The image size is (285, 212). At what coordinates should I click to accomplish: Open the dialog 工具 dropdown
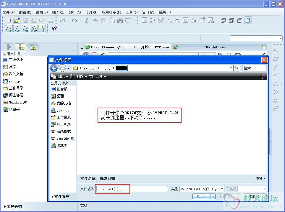click(x=98, y=76)
